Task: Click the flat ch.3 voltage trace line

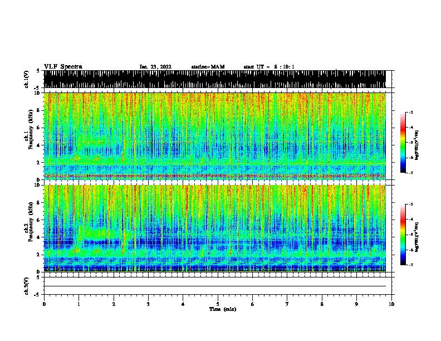Action: point(215,286)
